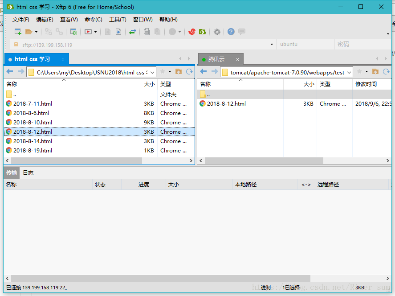Click the green Xftp toolbar icon
The image size is (395, 296).
(x=203, y=32)
